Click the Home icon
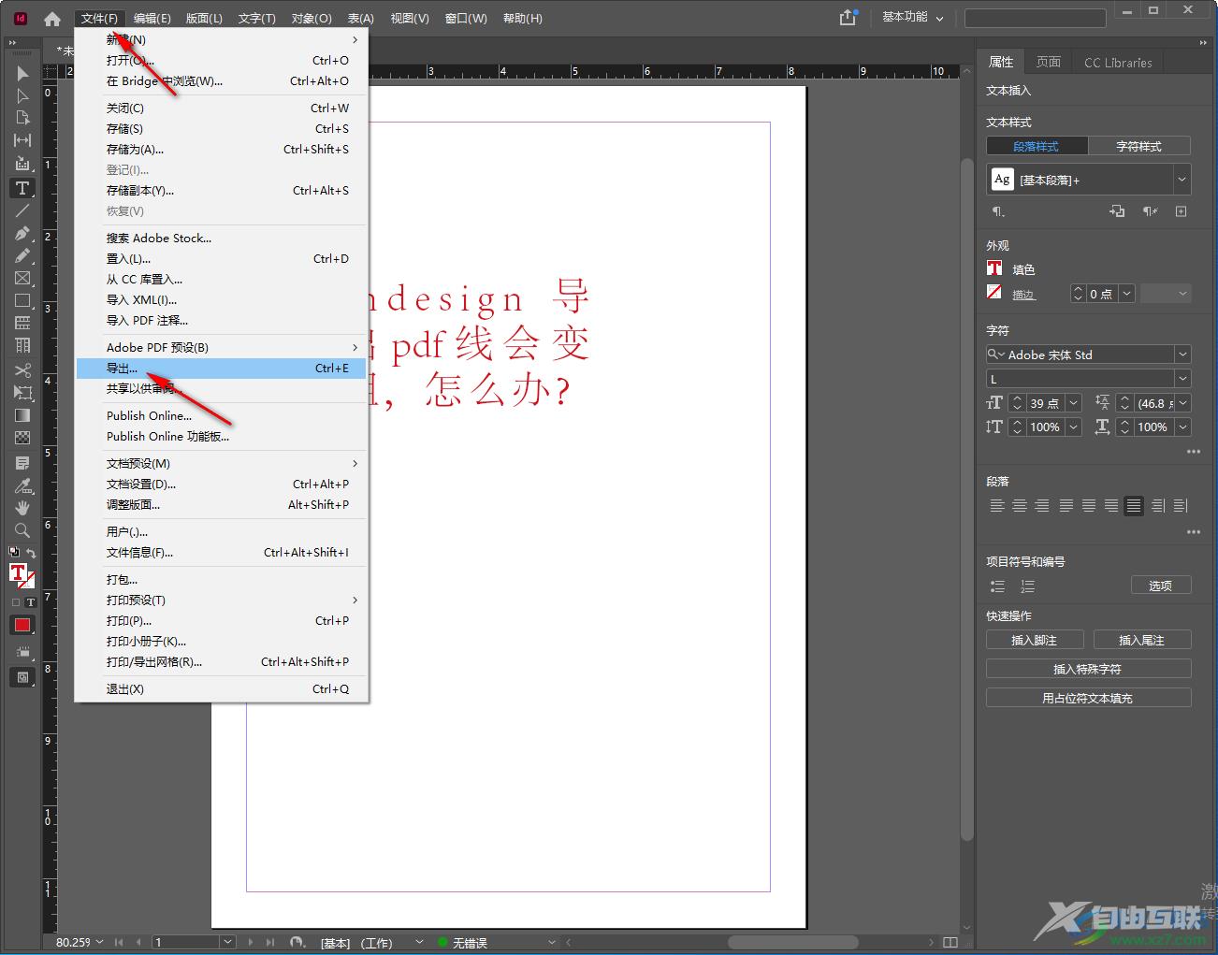Screen dimensions: 1218x955 52,19
